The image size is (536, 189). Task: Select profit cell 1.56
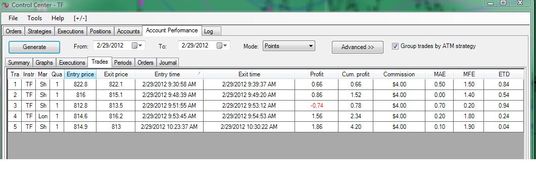point(317,116)
